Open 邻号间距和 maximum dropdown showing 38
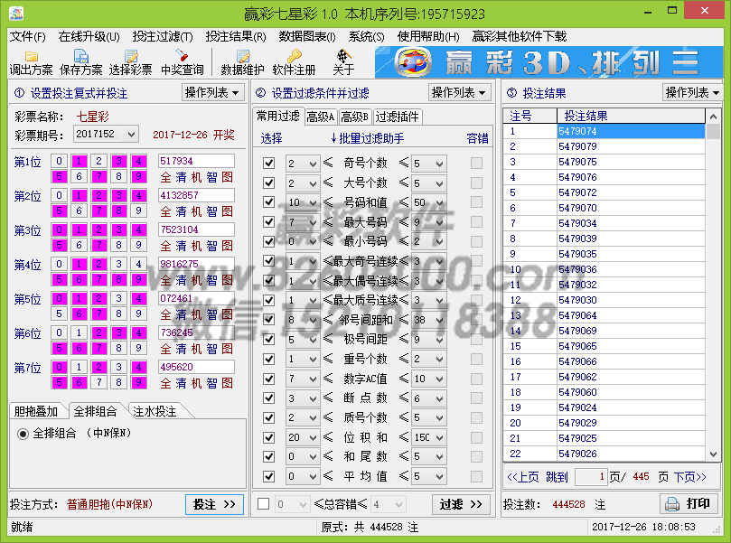Viewport: 731px width, 543px height. (439, 320)
